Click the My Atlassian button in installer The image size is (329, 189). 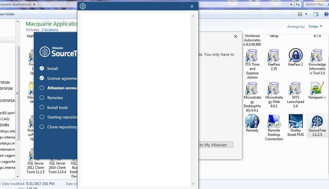click(216, 145)
